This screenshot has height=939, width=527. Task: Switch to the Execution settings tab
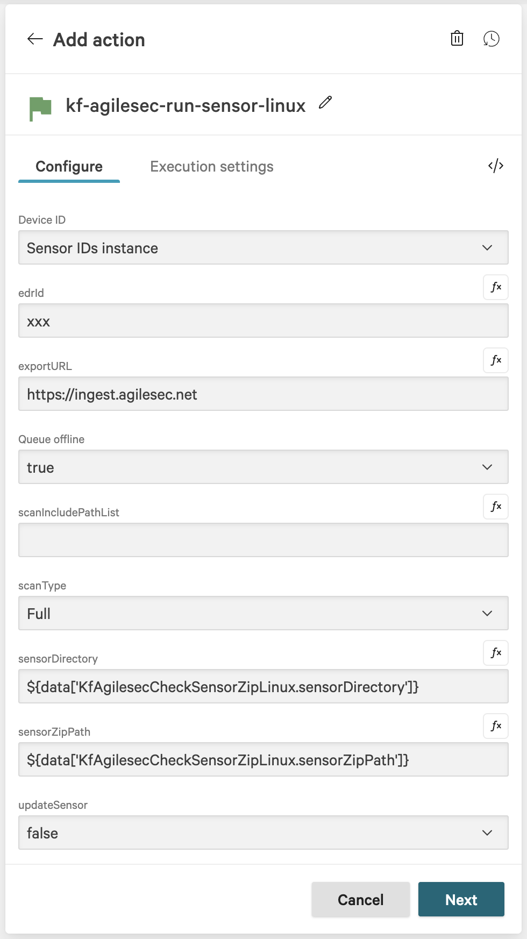pyautogui.click(x=212, y=167)
